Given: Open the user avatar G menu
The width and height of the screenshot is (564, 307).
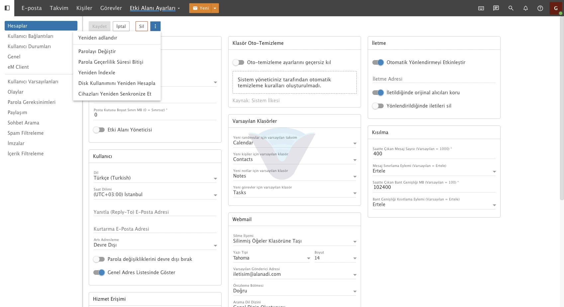Looking at the screenshot, I should point(556,8).
